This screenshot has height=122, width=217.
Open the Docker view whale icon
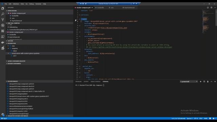coord(3,42)
